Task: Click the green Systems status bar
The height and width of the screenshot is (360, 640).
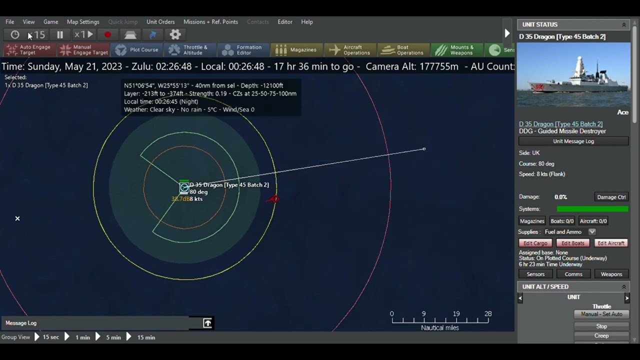Action: [592, 209]
